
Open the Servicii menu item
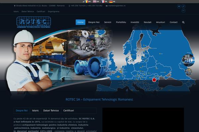coord(107,22)
